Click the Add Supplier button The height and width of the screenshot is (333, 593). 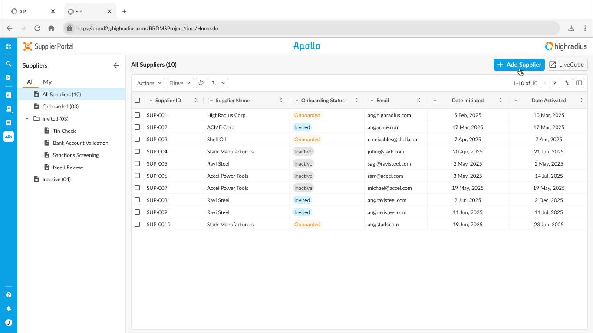click(519, 65)
